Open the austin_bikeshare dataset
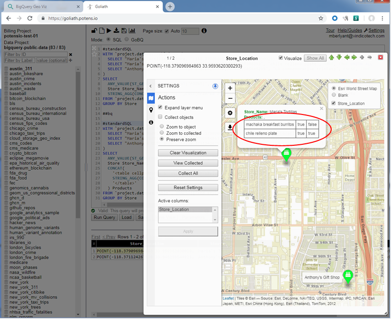 tap(26, 74)
